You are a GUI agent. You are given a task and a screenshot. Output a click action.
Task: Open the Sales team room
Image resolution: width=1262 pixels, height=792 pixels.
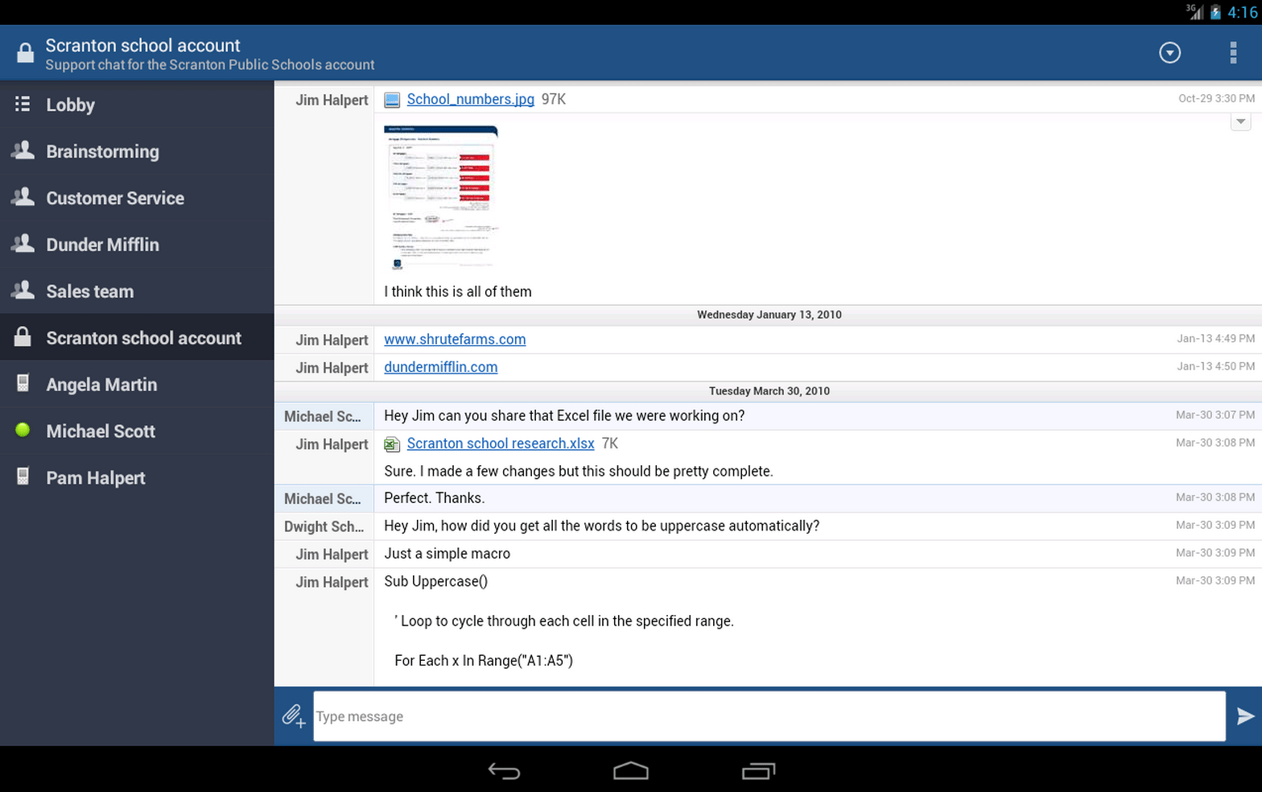(x=137, y=291)
